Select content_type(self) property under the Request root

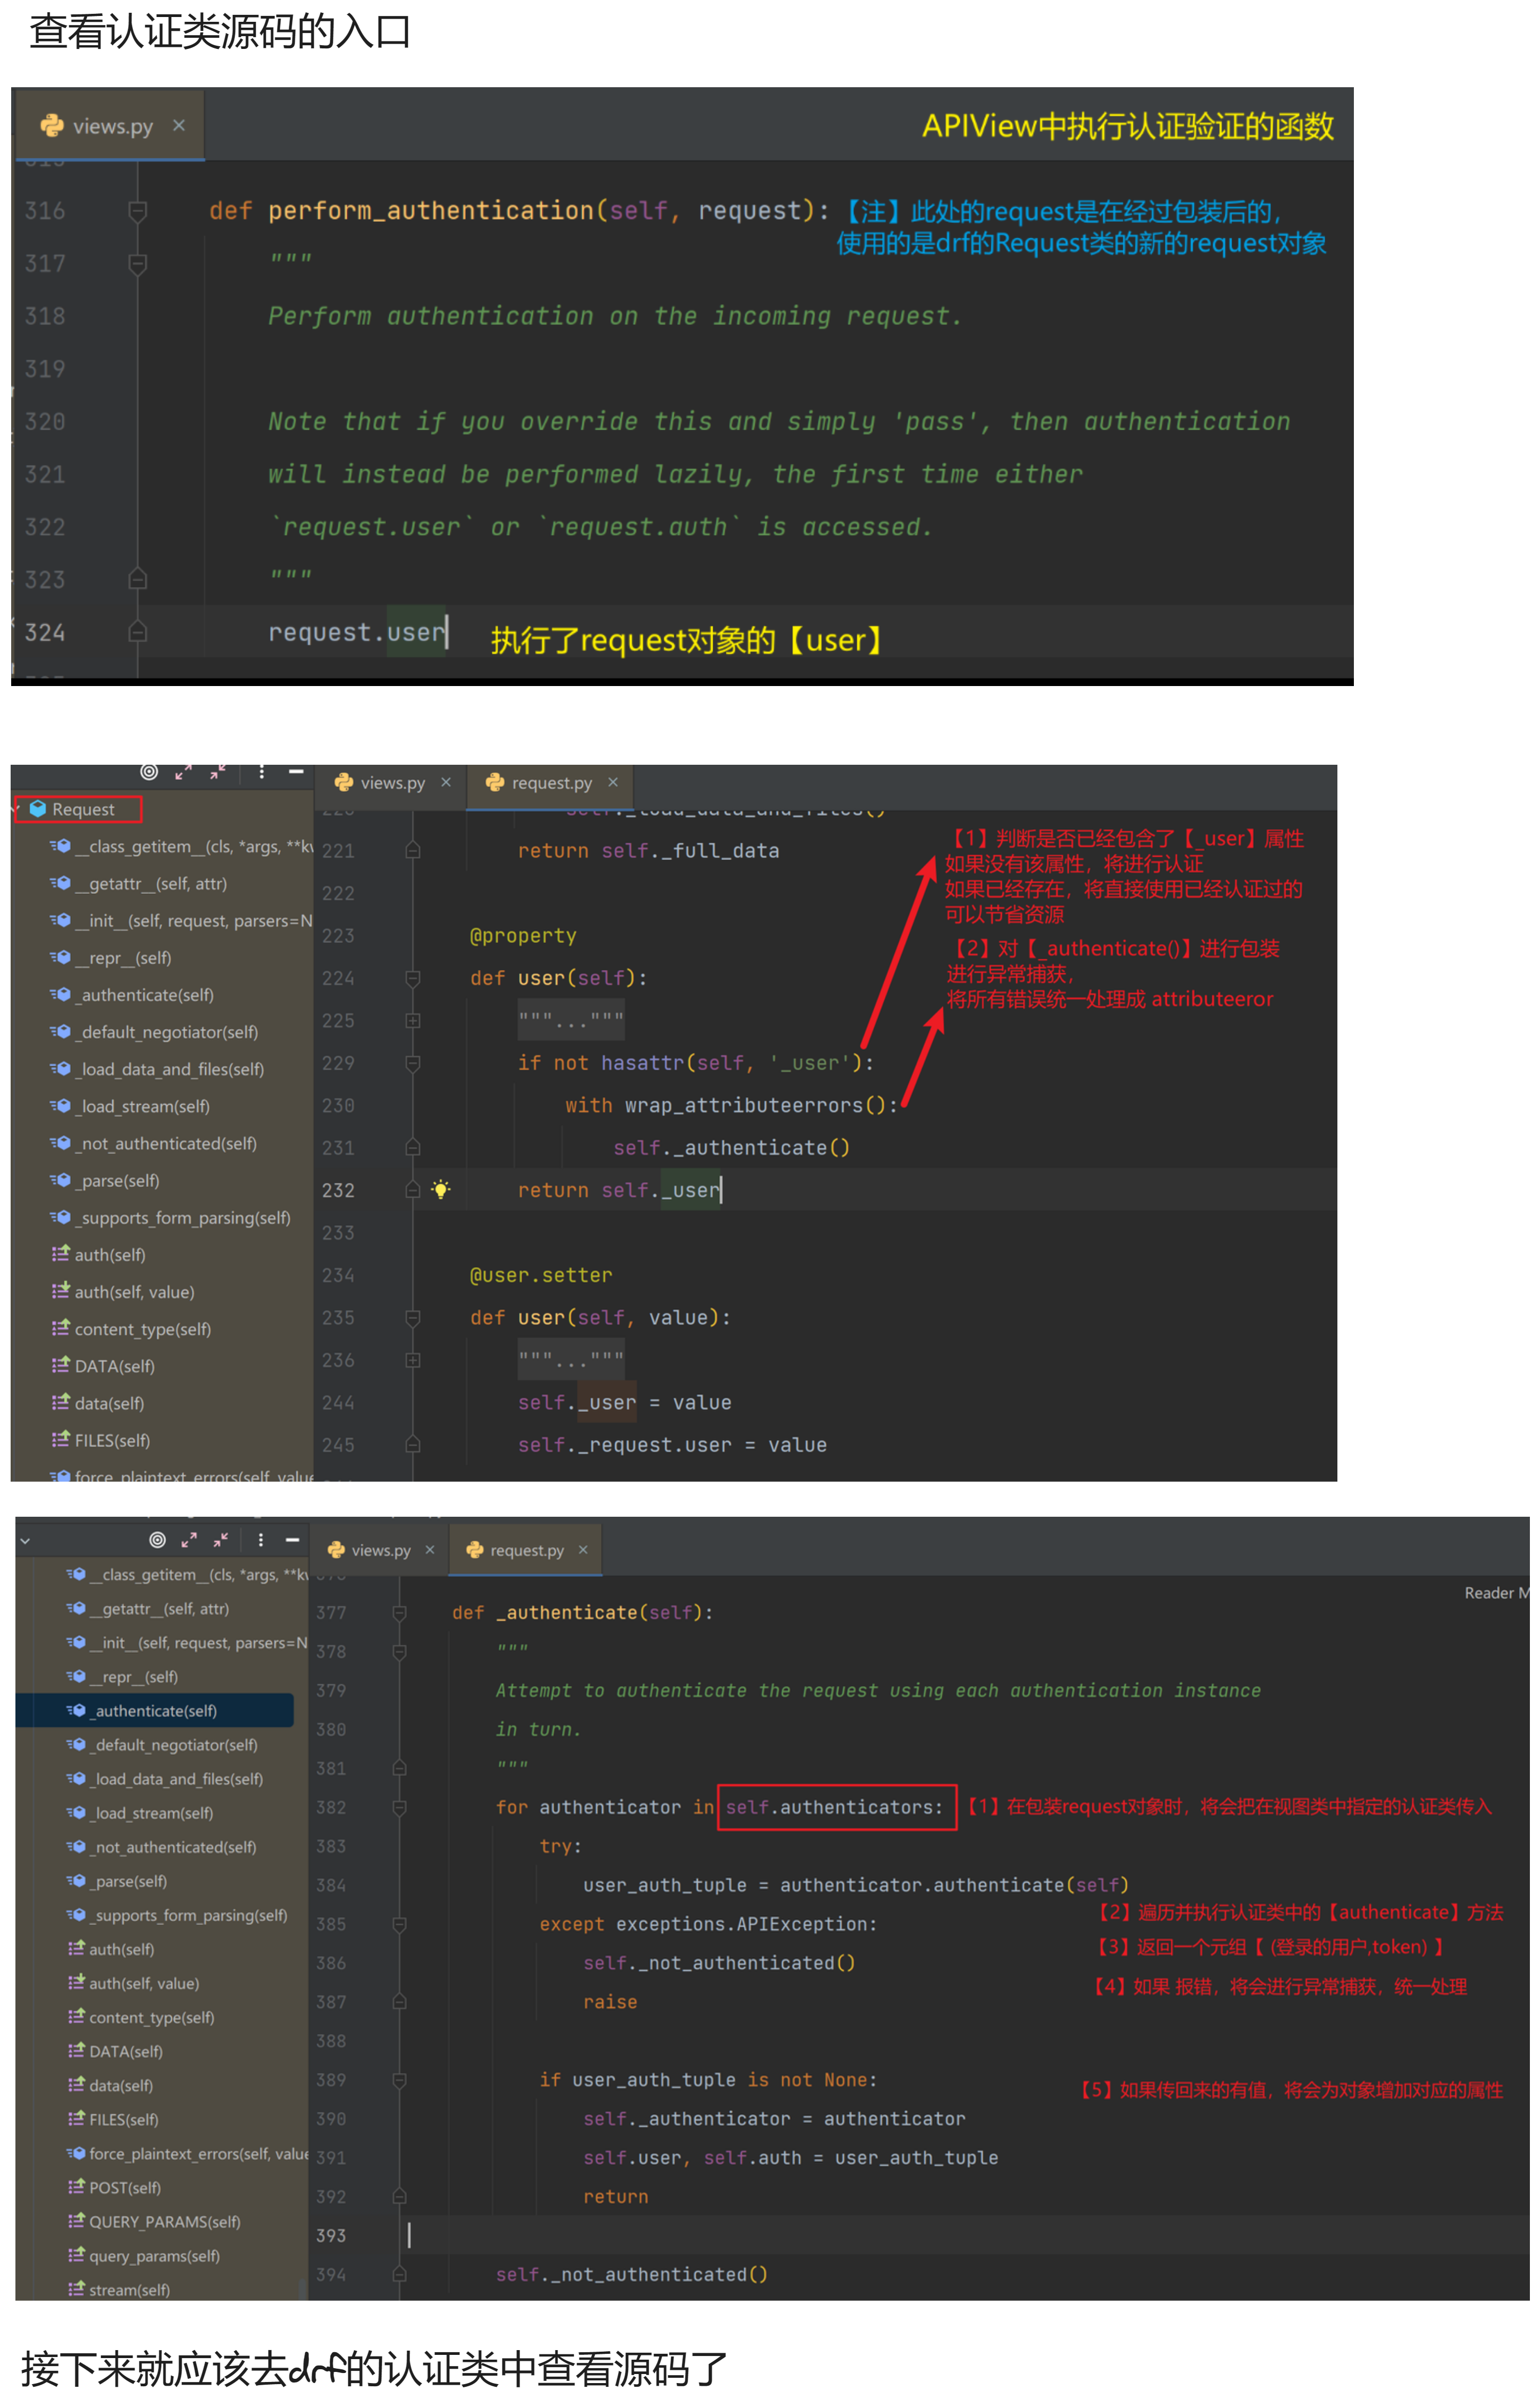[133, 1329]
